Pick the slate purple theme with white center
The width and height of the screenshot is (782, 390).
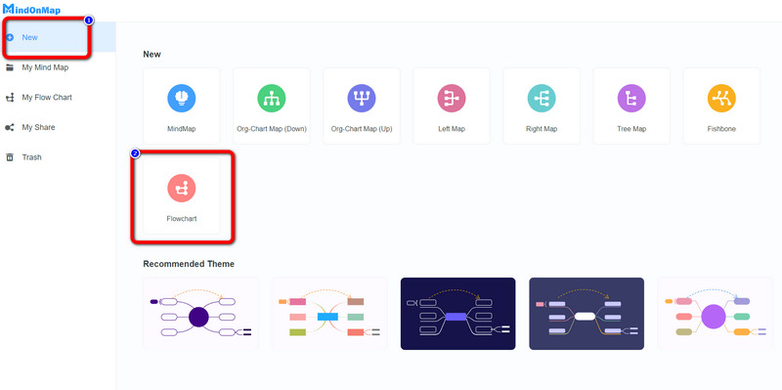(x=586, y=314)
